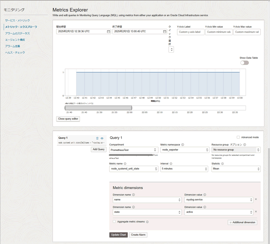Click the time range slider's right handle

pyautogui.click(x=132, y=108)
